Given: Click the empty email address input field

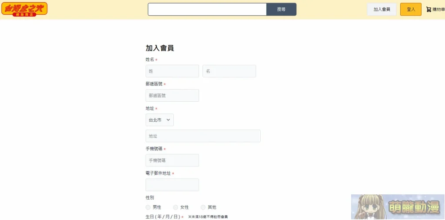Looking at the screenshot, I should pyautogui.click(x=172, y=185).
